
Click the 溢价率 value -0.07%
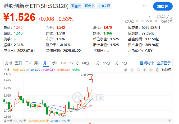(x=65, y=45)
